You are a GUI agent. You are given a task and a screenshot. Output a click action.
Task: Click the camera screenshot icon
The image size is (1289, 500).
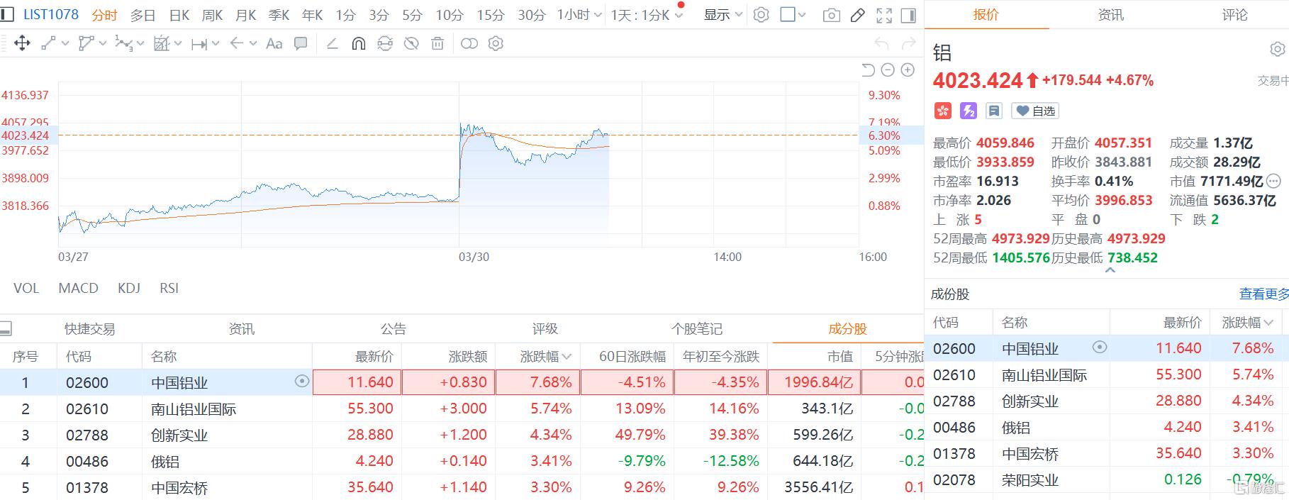point(831,15)
